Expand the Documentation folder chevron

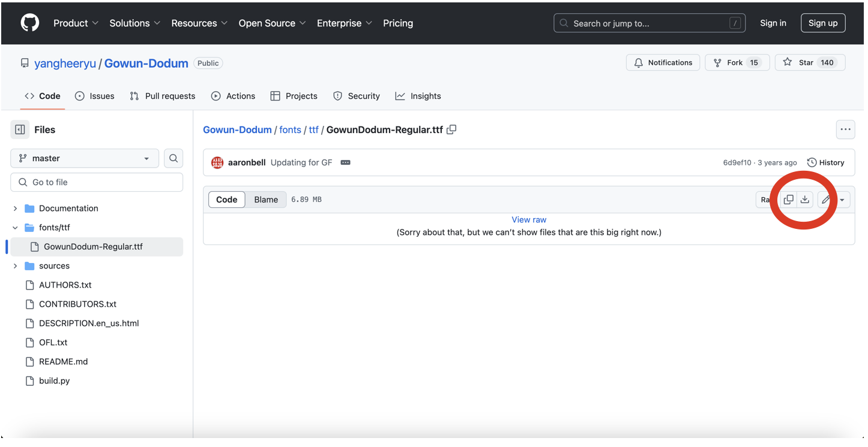[15, 209]
